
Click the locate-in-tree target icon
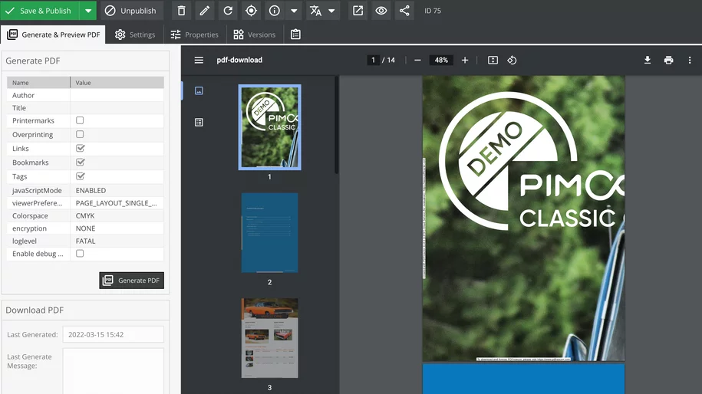pyautogui.click(x=251, y=11)
